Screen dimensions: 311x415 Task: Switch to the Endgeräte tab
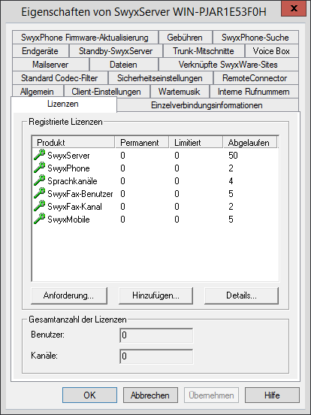41,51
